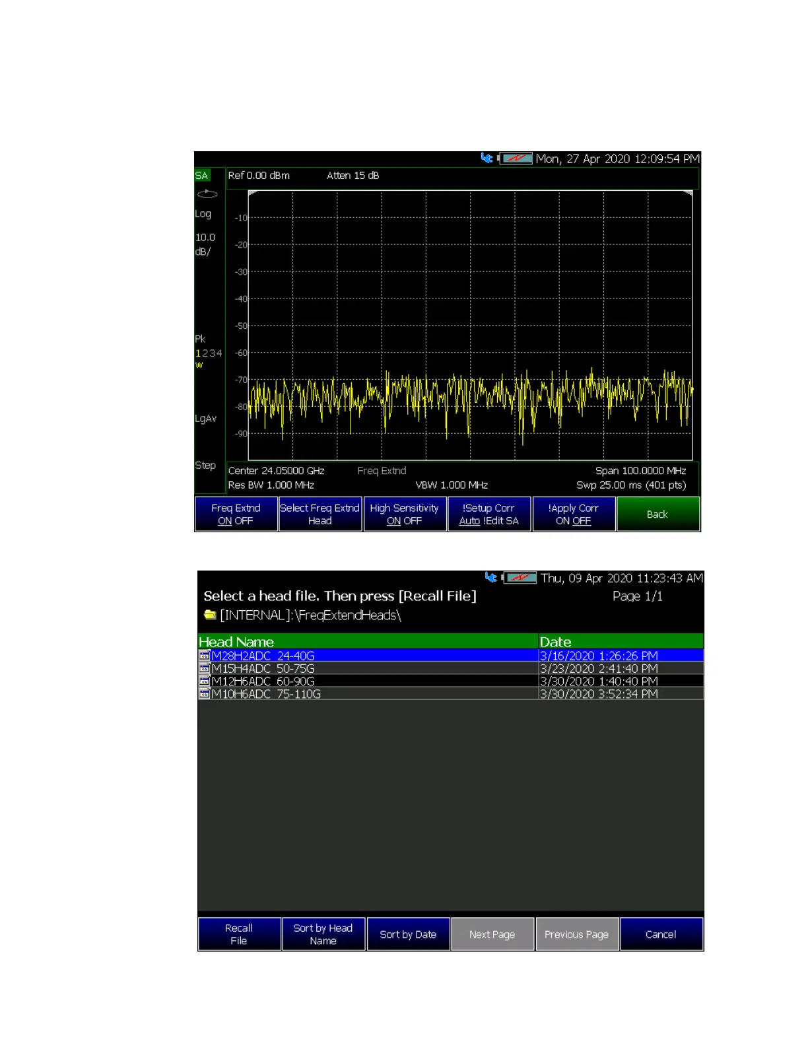Cancel the head file selection
The image size is (808, 1046).
coord(661,934)
